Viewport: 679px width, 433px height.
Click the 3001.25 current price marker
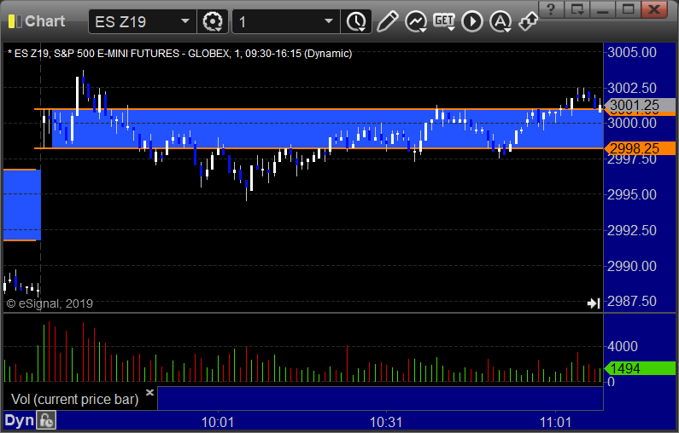640,105
